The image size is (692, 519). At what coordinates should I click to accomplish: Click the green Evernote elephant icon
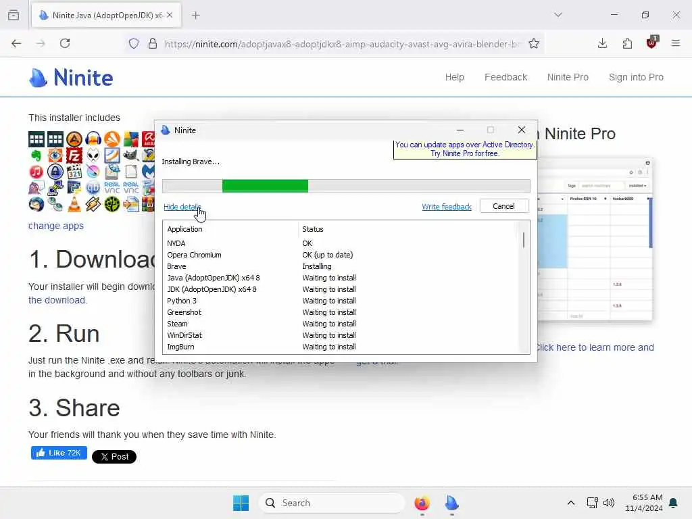(36, 155)
